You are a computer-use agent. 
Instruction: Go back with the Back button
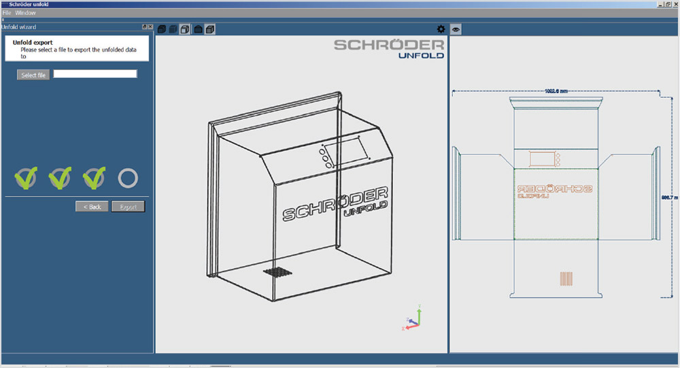[92, 207]
